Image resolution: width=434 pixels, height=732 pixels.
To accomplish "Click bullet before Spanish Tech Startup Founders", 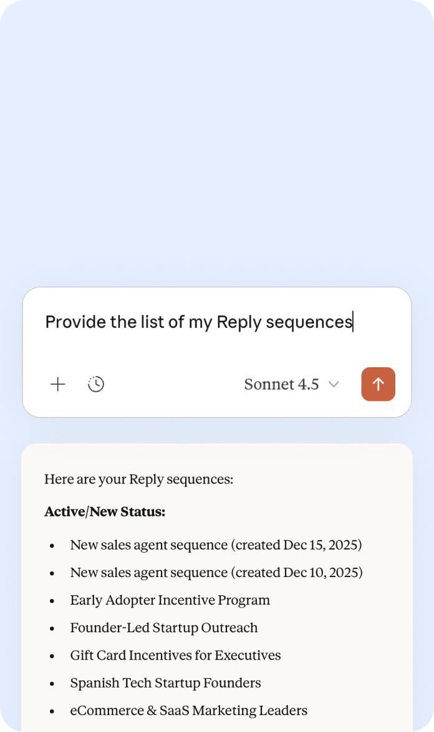I will (52, 684).
